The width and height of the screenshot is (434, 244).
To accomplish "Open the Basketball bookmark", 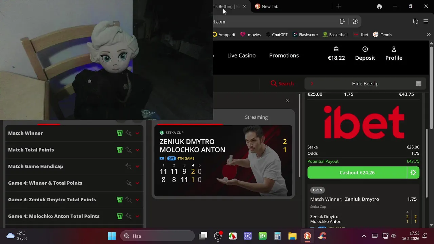I will (335, 35).
